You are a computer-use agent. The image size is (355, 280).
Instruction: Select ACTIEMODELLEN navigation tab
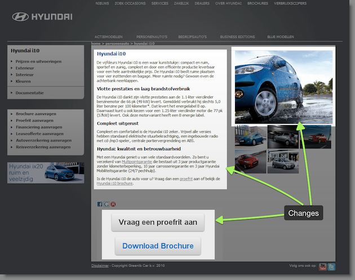[x=109, y=37]
